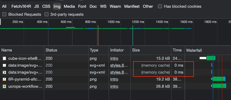Toggle the 3rd-party requests checkbox
The image size is (231, 100).
(x=47, y=14)
